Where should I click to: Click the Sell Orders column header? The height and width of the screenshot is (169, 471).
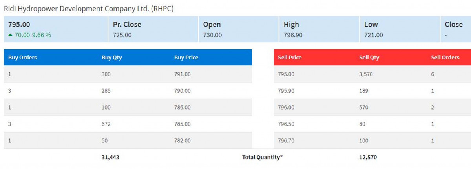[445, 57]
